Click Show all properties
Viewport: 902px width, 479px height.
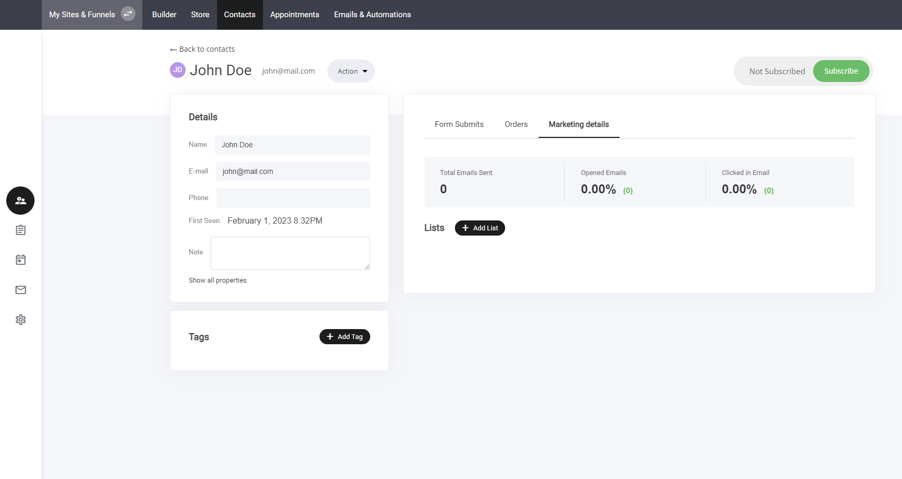click(218, 281)
